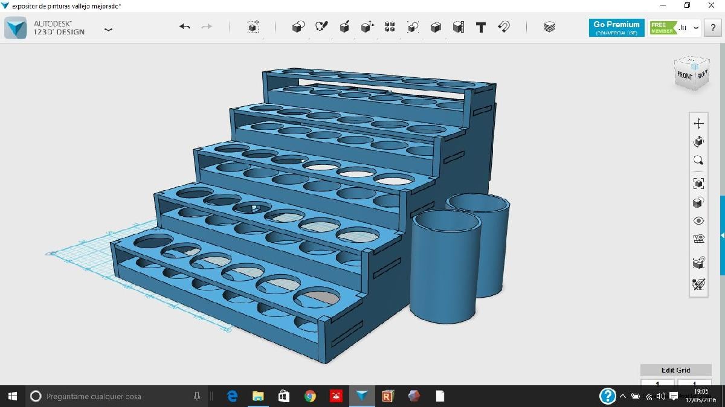Expand the collapsed right side panel arrow
The height and width of the screenshot is (407, 725).
(x=722, y=235)
